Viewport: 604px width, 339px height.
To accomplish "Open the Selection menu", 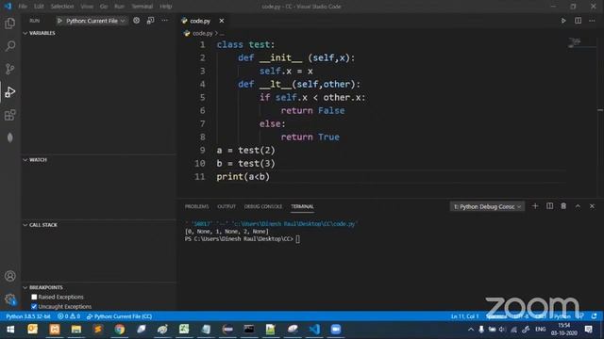I will click(62, 7).
